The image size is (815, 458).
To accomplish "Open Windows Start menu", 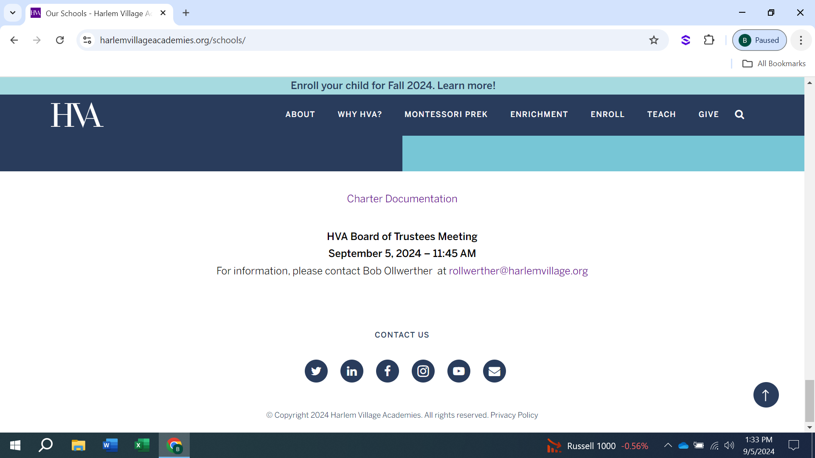I will click(15, 445).
